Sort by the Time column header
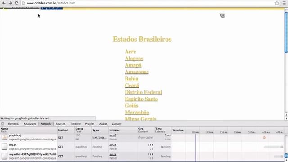Screen dimensions: 288x162 163,130
